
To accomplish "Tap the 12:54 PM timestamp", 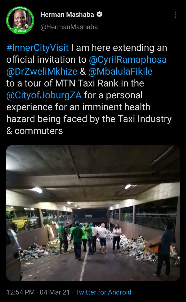I will click(20, 292).
